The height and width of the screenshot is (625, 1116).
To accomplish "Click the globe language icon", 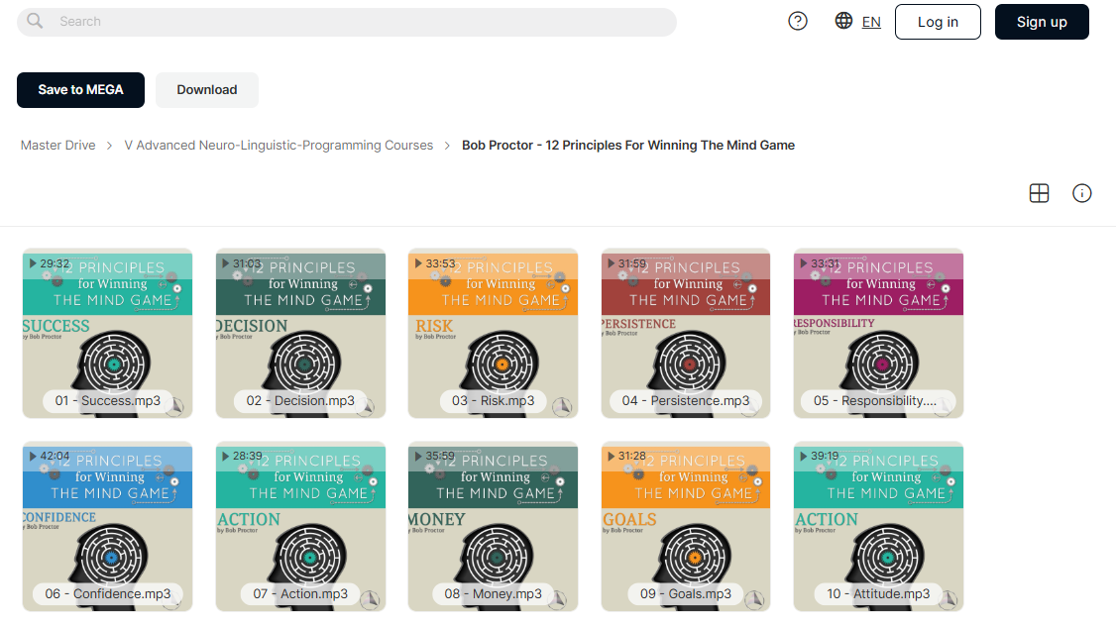I will pos(843,21).
